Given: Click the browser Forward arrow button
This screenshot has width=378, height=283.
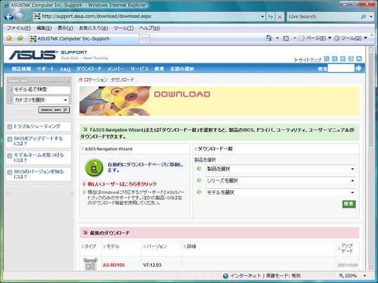Looking at the screenshot, I should click(x=19, y=17).
